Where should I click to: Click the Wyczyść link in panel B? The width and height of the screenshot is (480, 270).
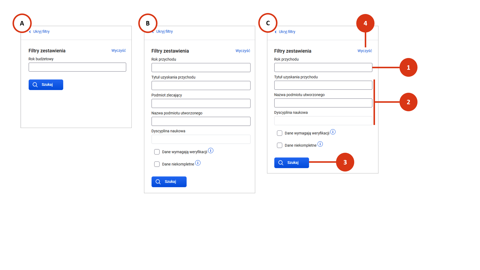[242, 51]
